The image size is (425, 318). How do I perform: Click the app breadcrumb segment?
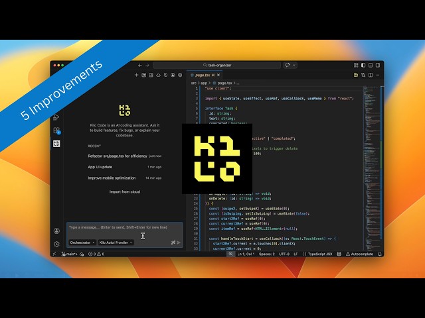[204, 83]
